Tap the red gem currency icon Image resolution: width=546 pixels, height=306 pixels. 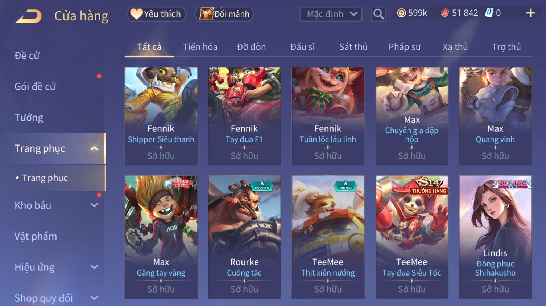[445, 13]
